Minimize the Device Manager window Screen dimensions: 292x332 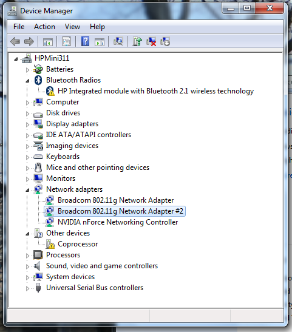[231, 8]
